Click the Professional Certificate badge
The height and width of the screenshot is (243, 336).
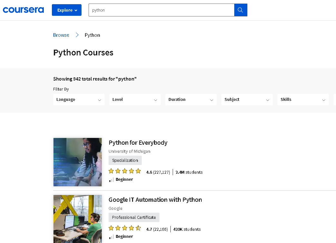point(134,217)
